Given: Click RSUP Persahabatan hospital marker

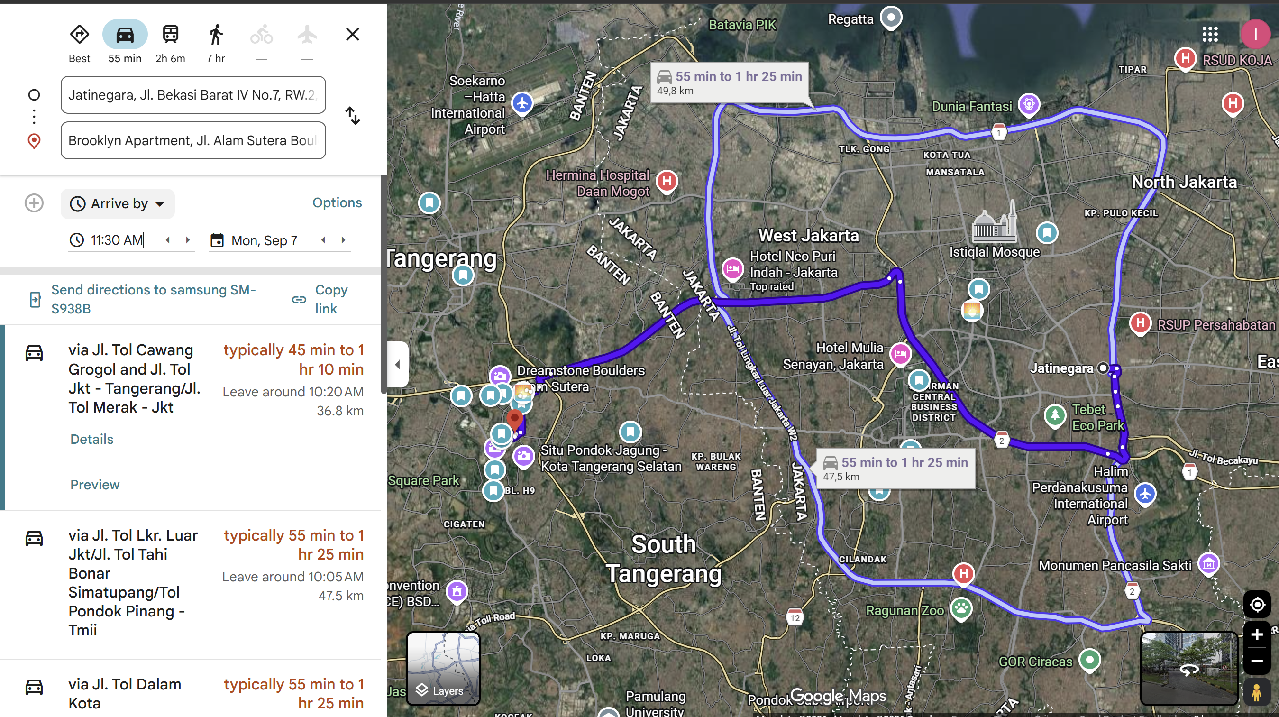Looking at the screenshot, I should pyautogui.click(x=1141, y=323).
